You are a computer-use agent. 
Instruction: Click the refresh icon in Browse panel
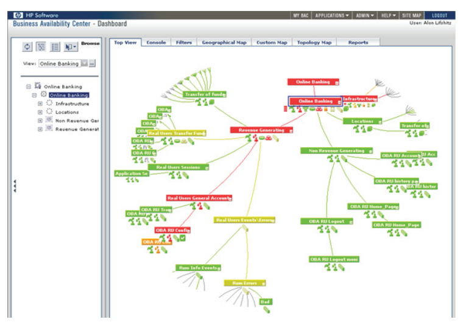pyautogui.click(x=27, y=47)
